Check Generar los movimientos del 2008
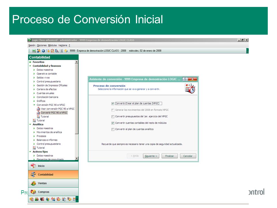This screenshot has width=277, height=208. [113, 110]
